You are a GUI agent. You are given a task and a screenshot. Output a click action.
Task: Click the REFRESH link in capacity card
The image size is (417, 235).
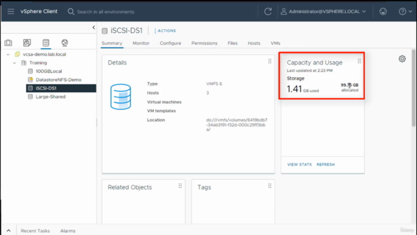(326, 164)
